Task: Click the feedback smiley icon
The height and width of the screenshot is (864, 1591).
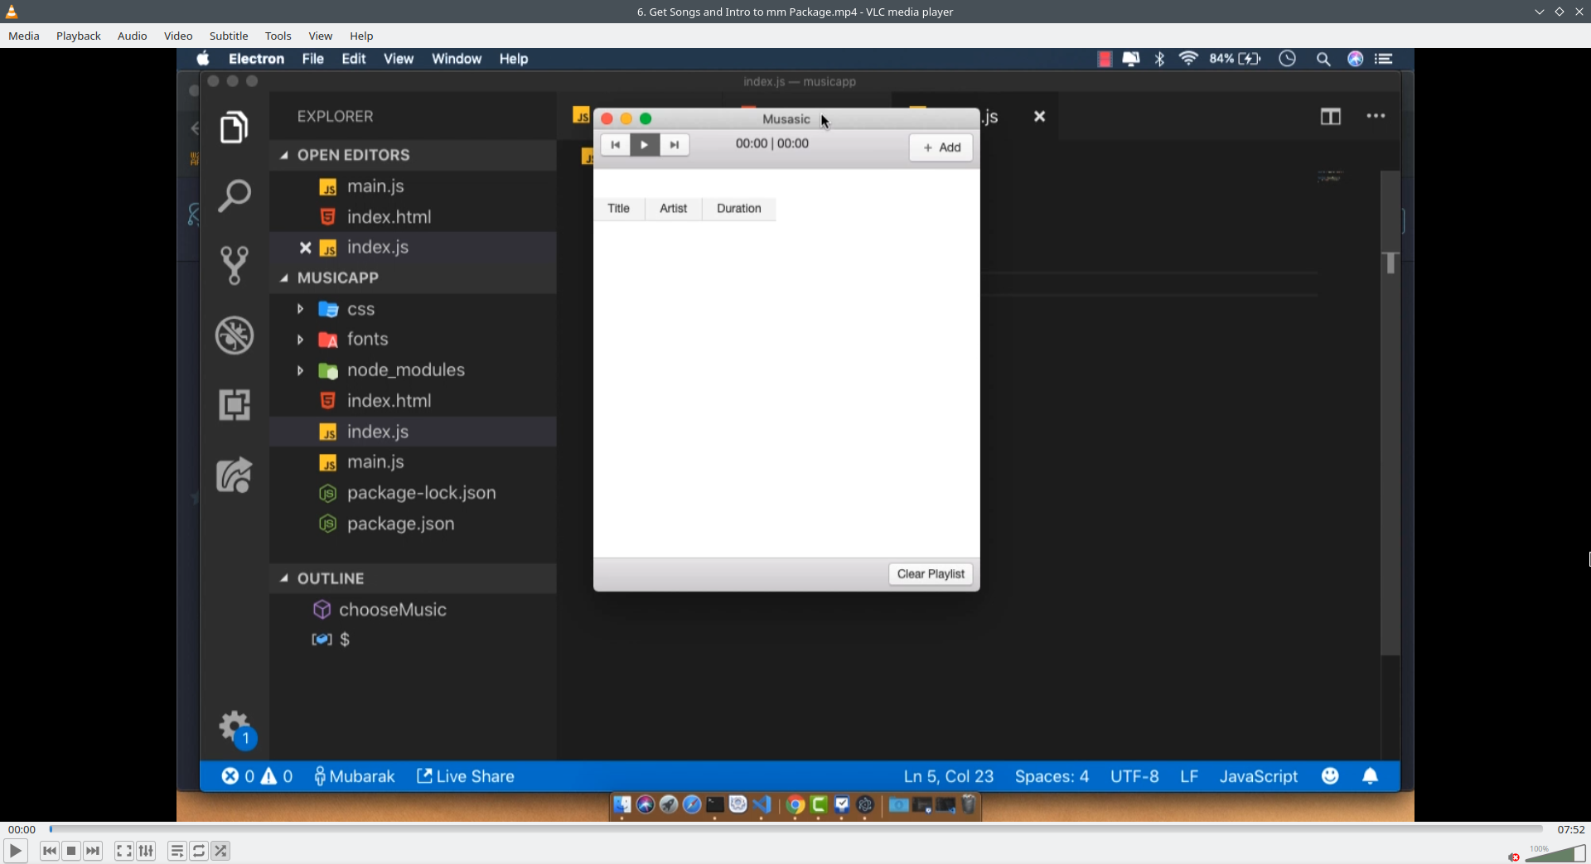Action: click(x=1330, y=776)
